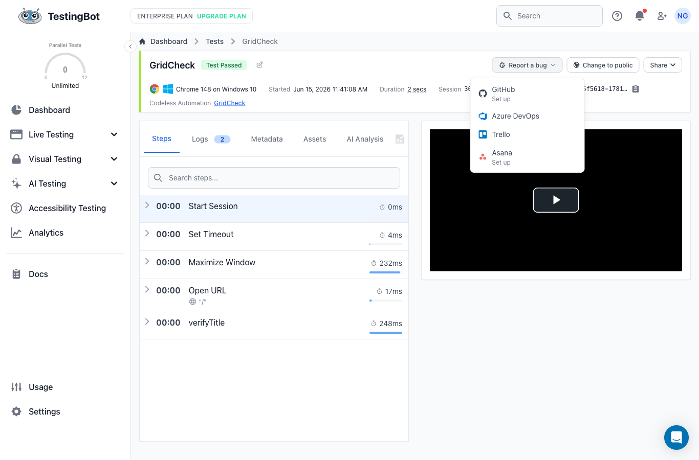This screenshot has height=460, width=699.
Task: Go to Dashboard breadcrumb link
Action: click(x=169, y=41)
